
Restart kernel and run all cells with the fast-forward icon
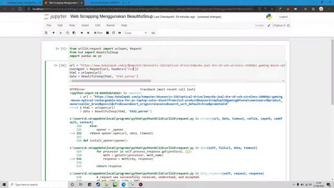pos(120,33)
